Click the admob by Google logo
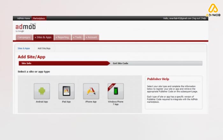The image size is (223, 140). click(25, 28)
